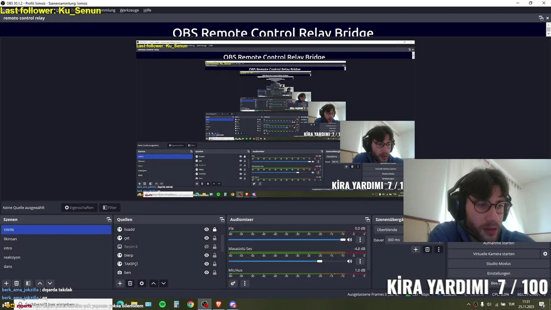This screenshot has height=310, width=551.
Task: Add a new source in the Quellen panel
Action: pyautogui.click(x=120, y=283)
